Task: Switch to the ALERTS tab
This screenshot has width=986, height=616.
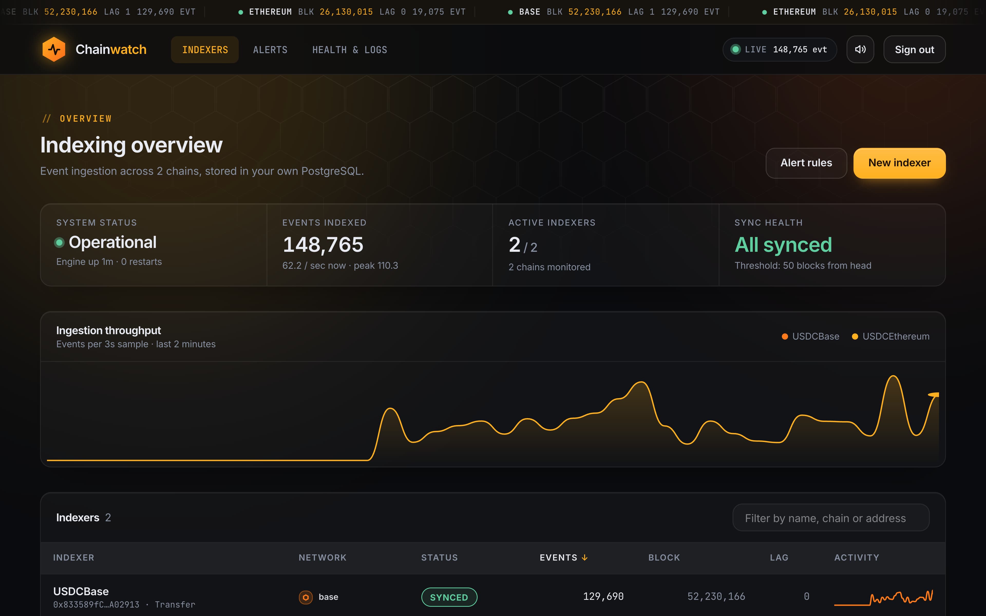Action: 270,50
